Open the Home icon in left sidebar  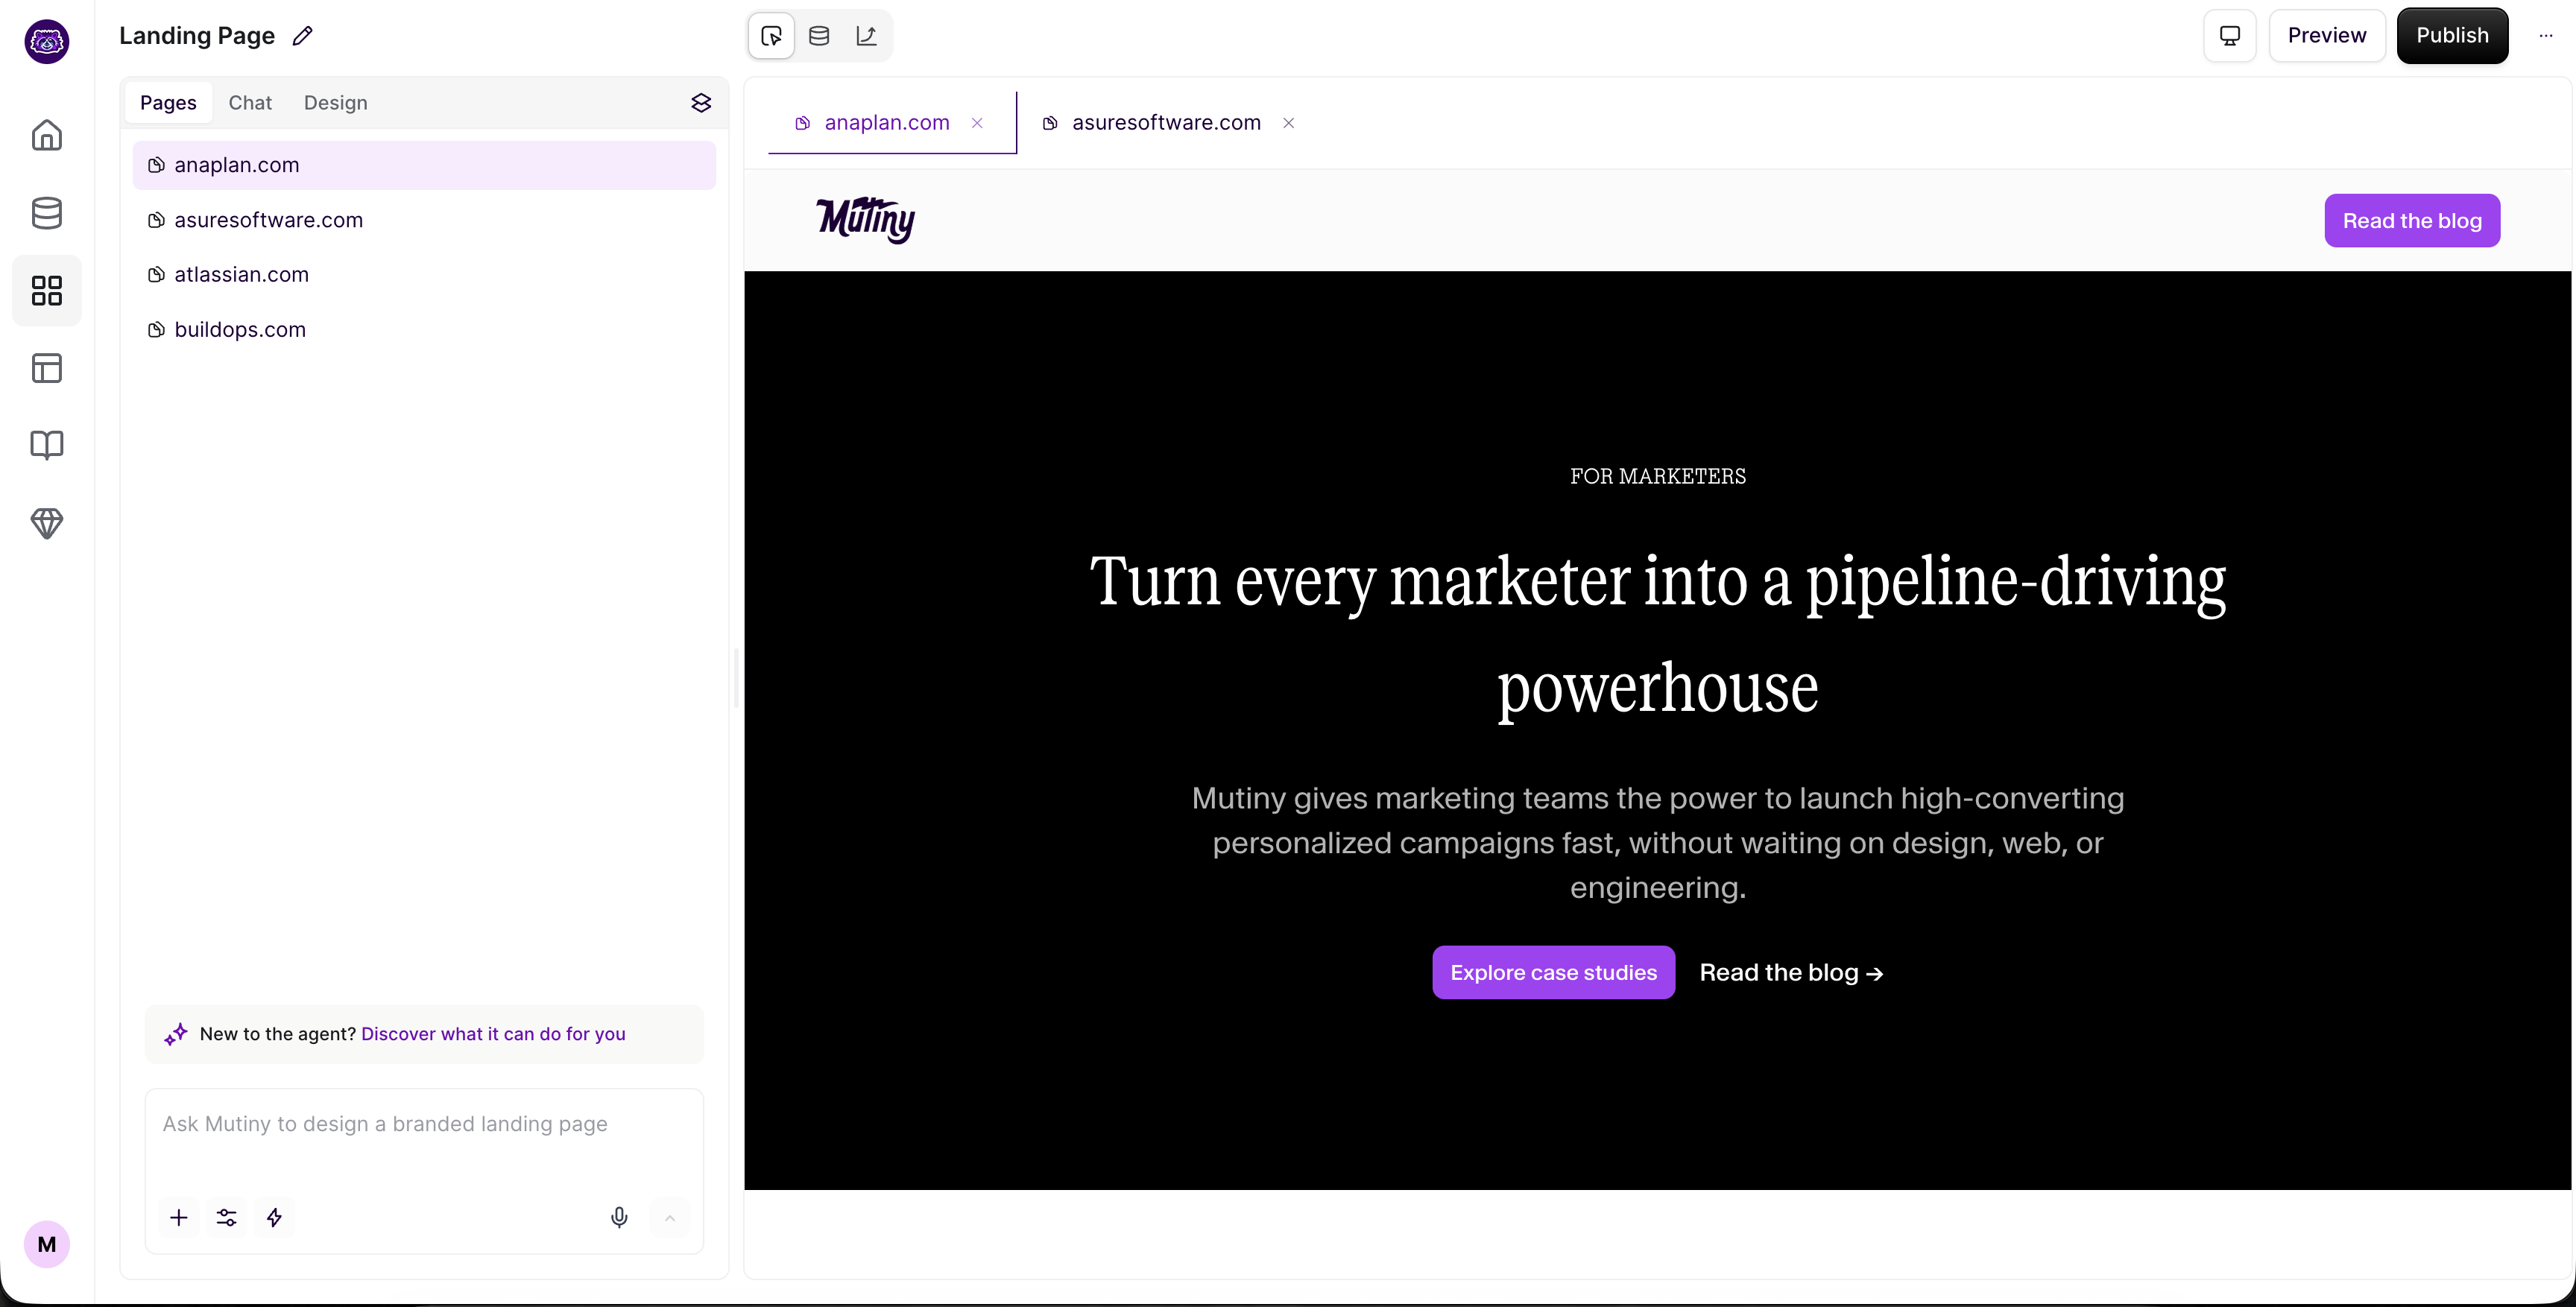coord(47,135)
